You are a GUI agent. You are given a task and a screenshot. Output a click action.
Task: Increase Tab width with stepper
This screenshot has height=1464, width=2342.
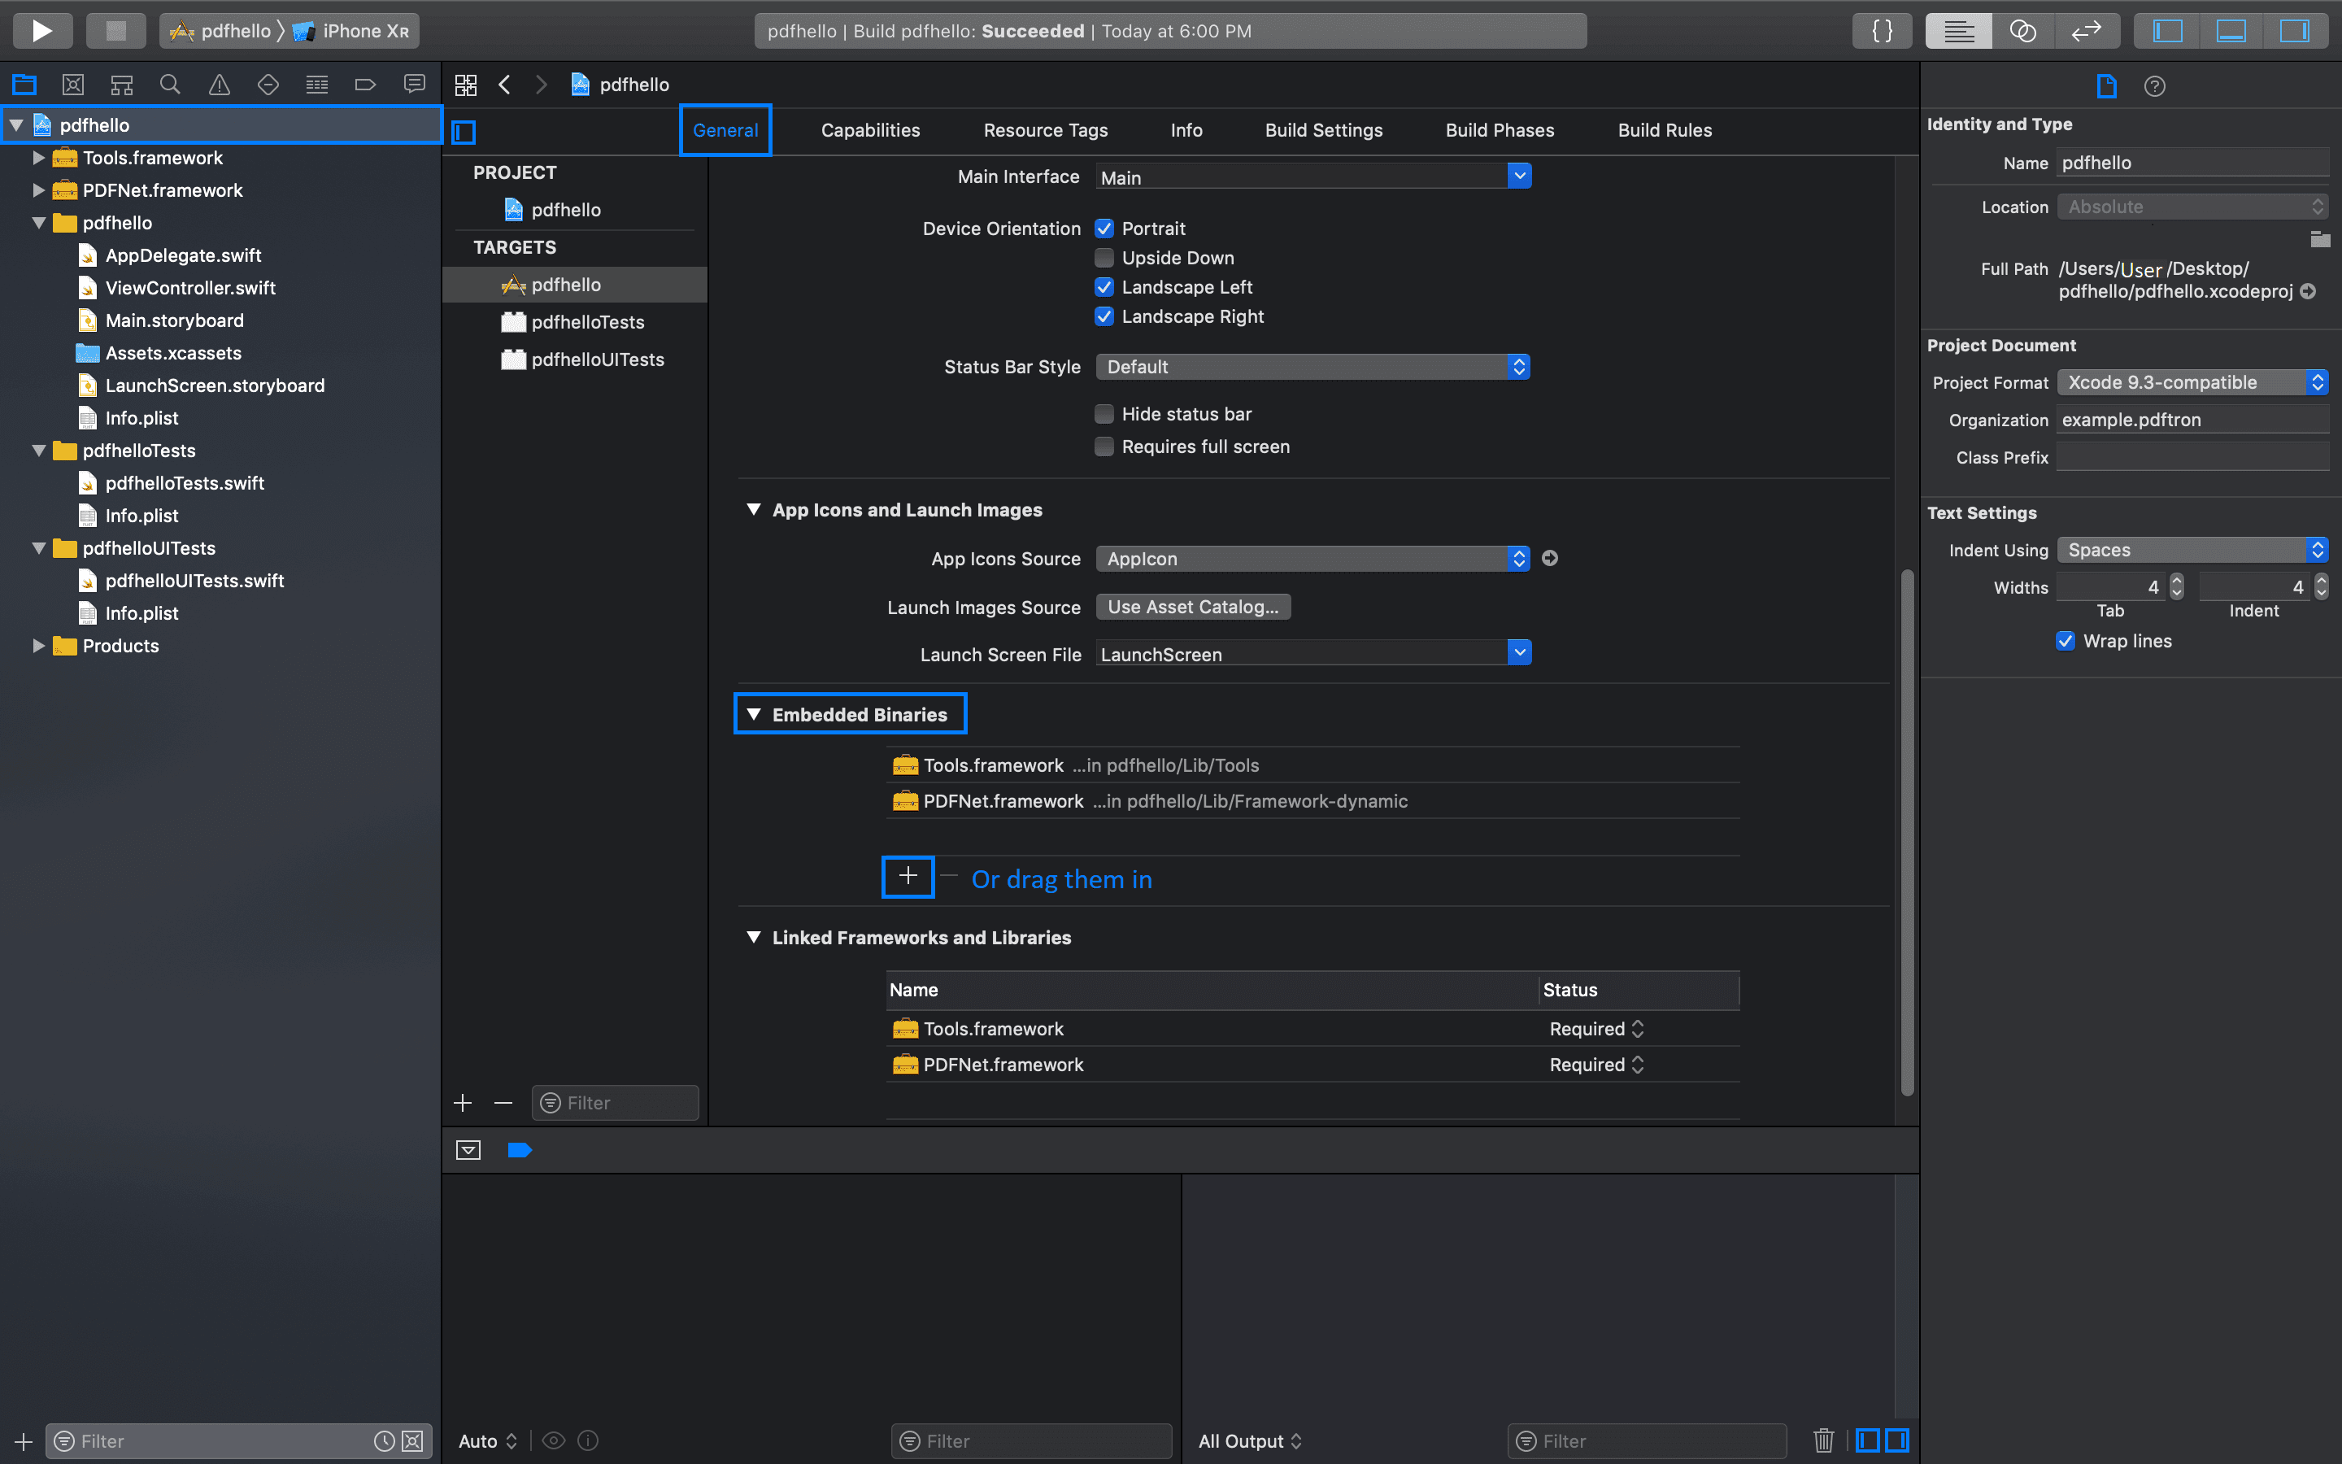pyautogui.click(x=2176, y=581)
